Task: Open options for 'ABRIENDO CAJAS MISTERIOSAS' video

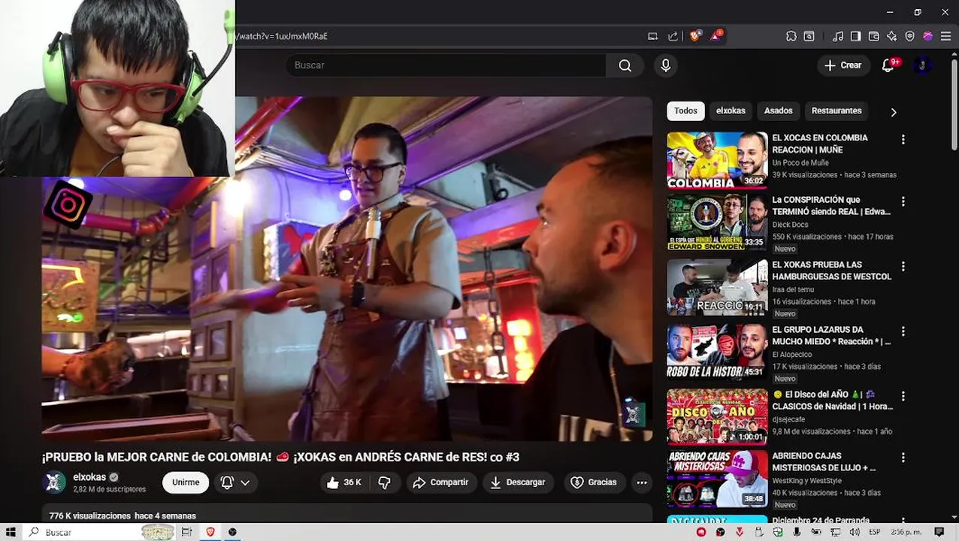Action: coord(903,458)
